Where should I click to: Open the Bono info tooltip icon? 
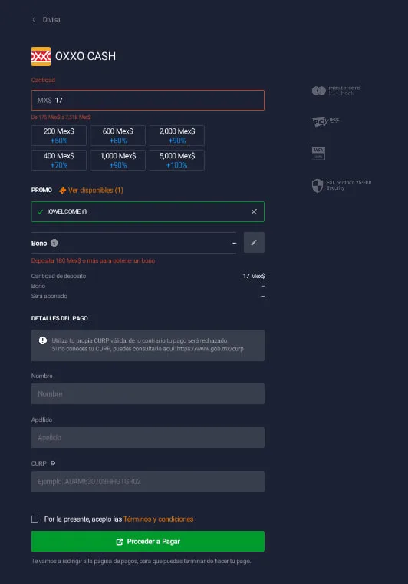[x=54, y=243]
